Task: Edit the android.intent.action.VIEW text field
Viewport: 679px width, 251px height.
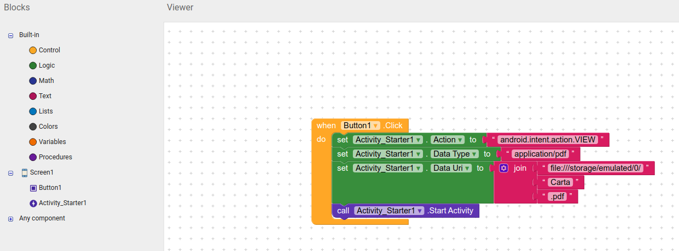Action: click(548, 140)
